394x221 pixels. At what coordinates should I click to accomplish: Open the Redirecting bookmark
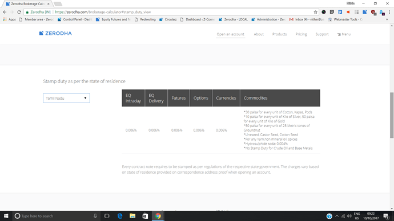coord(145,19)
